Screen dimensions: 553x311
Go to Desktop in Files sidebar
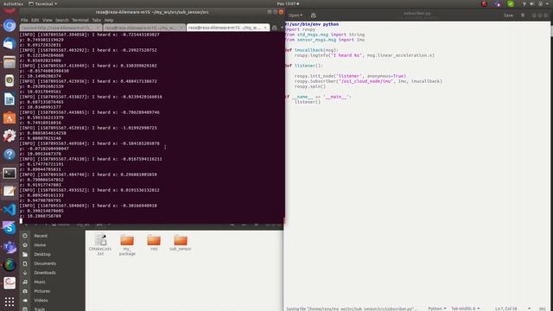pyautogui.click(x=42, y=254)
